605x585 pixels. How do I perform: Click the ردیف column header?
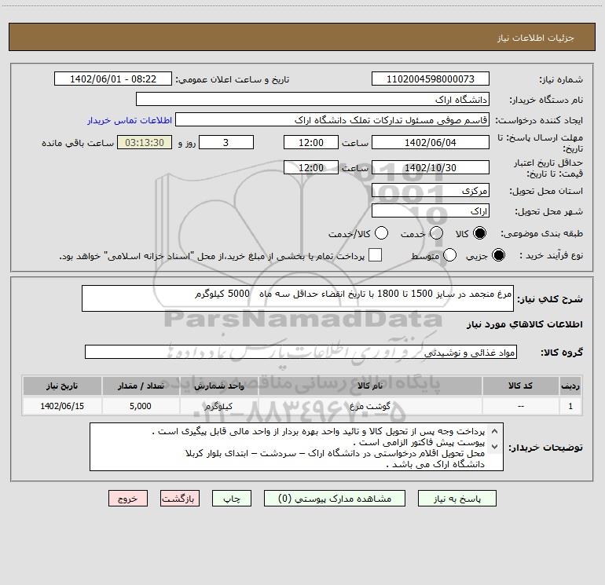pyautogui.click(x=570, y=386)
